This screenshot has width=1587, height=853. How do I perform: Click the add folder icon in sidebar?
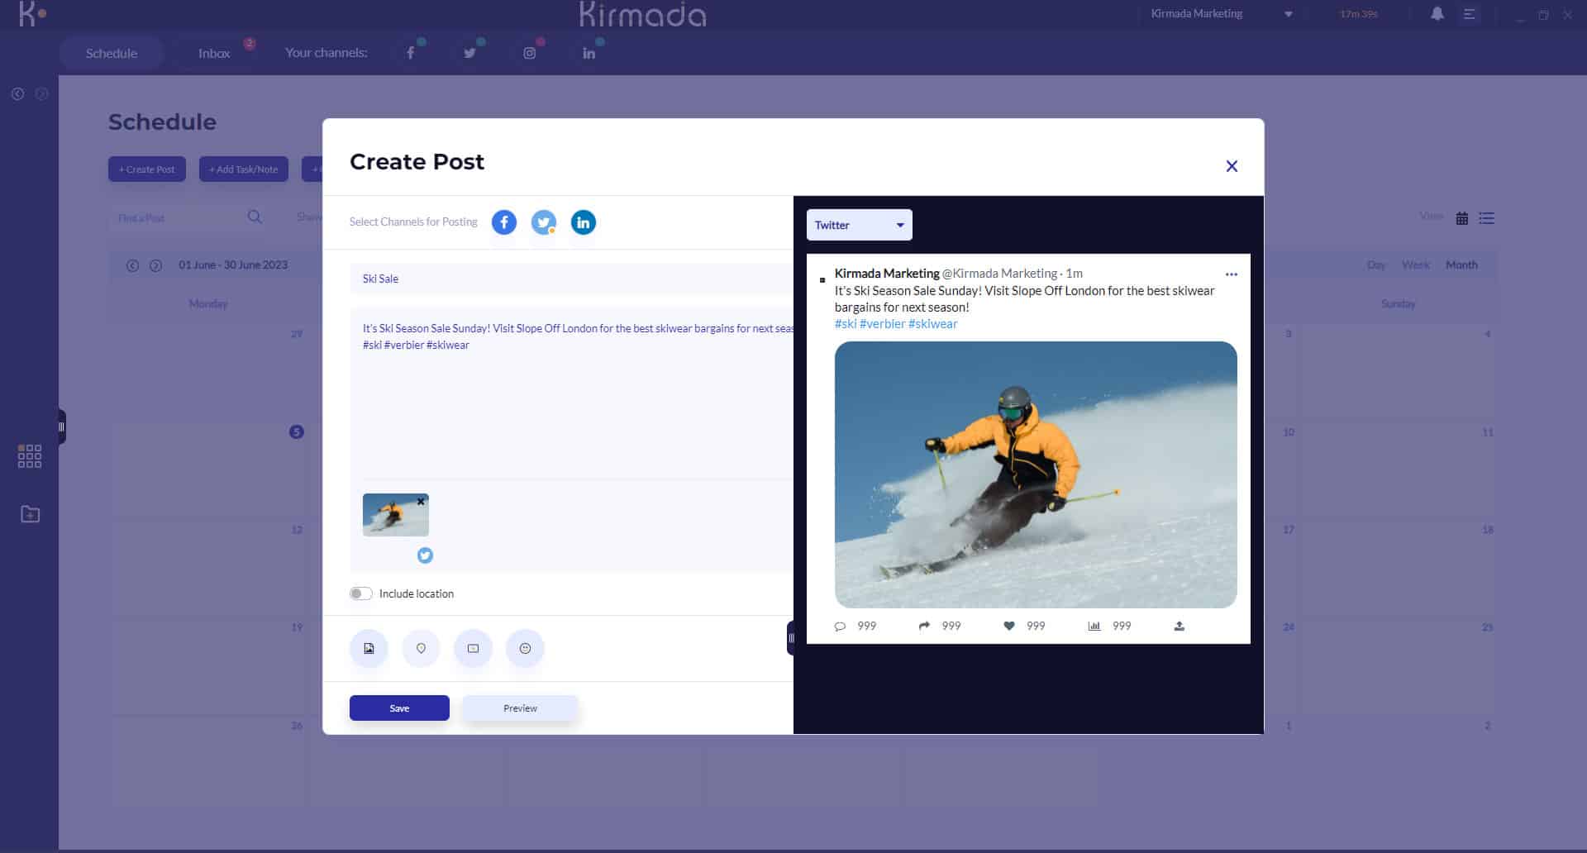click(30, 514)
